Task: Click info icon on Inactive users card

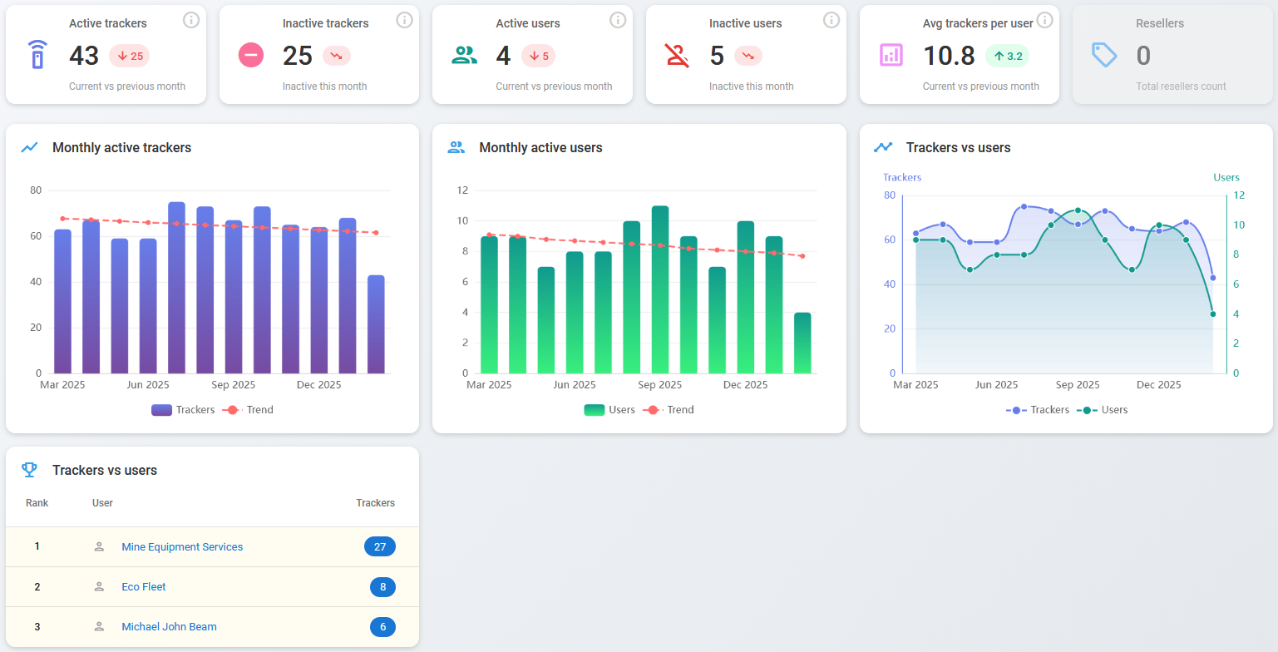Action: 831,20
